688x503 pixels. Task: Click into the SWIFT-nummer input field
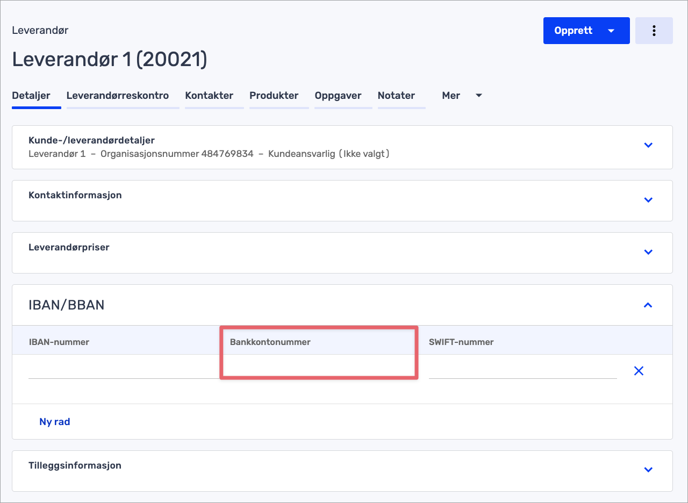522,370
